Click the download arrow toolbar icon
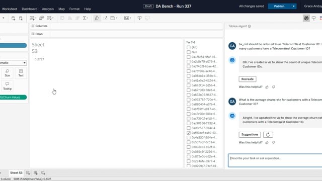Viewport: 322px width, 181px height. pos(139,18)
